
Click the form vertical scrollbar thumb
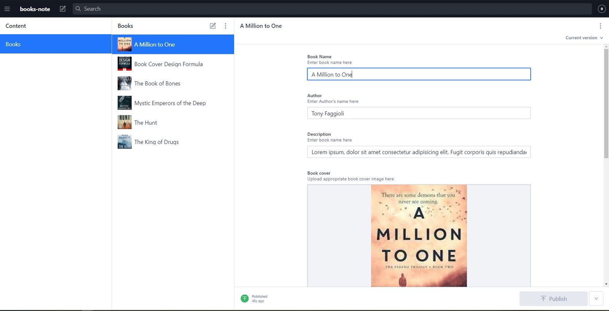pyautogui.click(x=606, y=103)
